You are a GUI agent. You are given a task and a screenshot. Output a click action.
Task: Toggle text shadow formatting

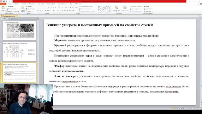(x=45, y=10)
